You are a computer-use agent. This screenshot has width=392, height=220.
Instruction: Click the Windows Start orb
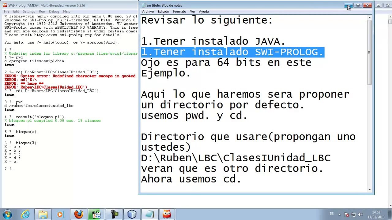[x=7, y=214]
